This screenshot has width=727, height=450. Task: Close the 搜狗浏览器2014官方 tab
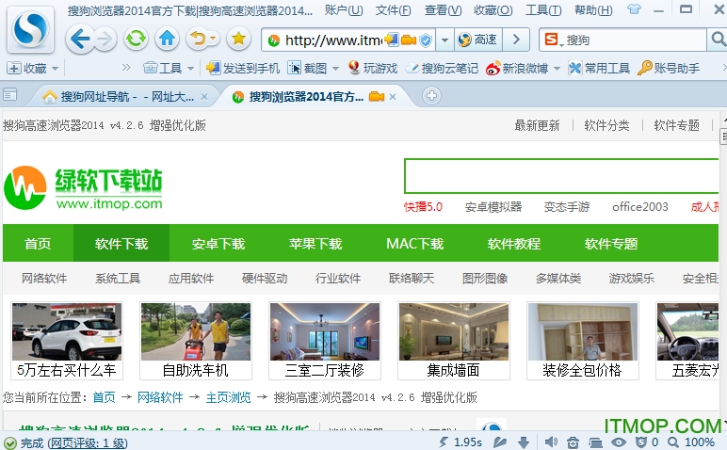(393, 97)
